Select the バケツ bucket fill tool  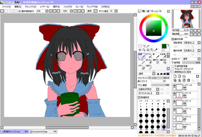coord(142,67)
